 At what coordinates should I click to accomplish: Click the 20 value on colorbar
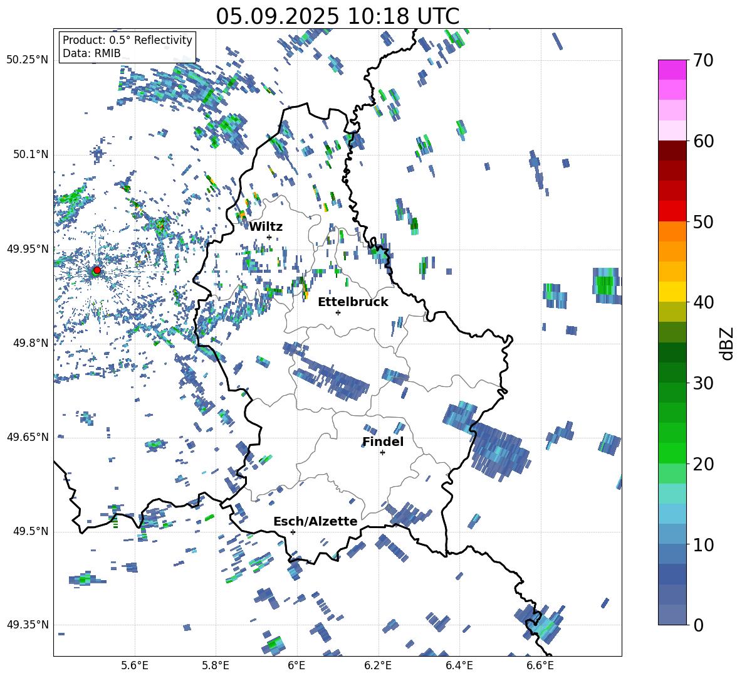[703, 463]
